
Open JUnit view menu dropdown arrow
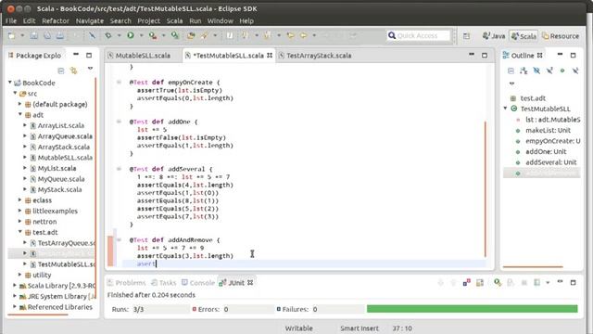548,282
